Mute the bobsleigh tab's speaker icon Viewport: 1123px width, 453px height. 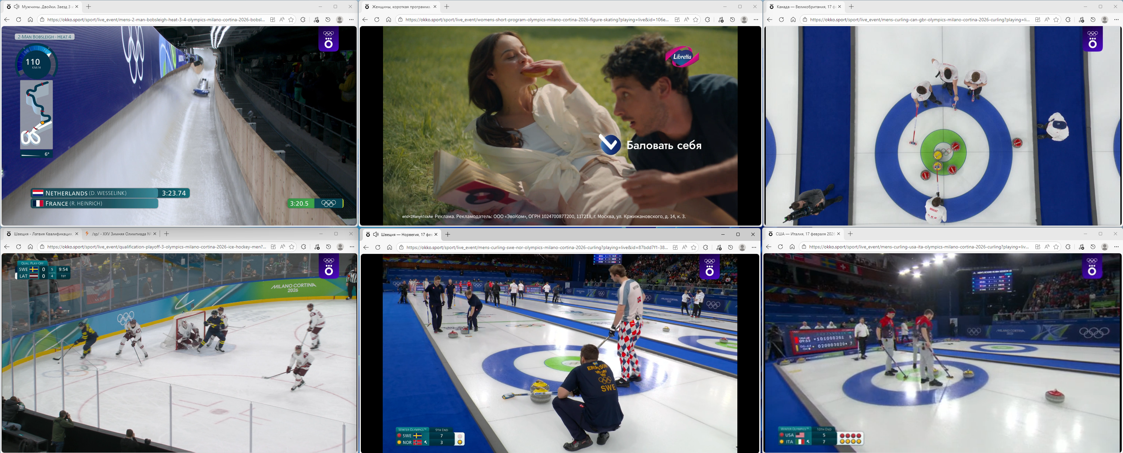17,7
